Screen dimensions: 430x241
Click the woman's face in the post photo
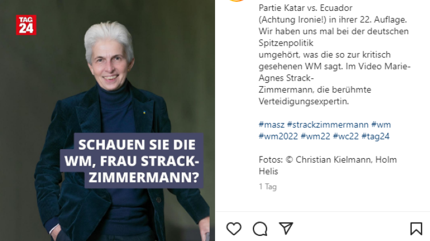point(110,66)
